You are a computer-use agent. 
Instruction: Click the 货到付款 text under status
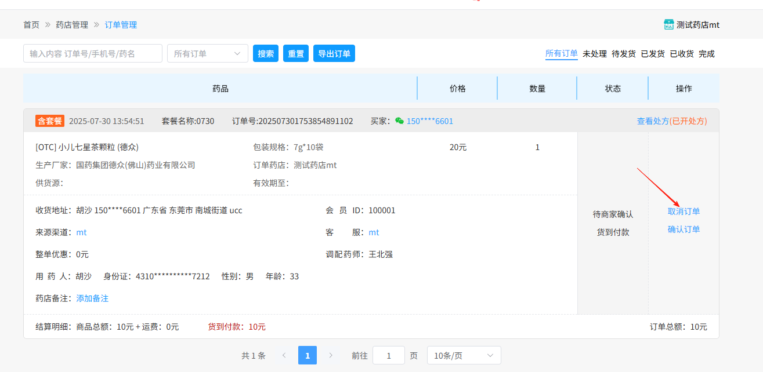click(613, 232)
